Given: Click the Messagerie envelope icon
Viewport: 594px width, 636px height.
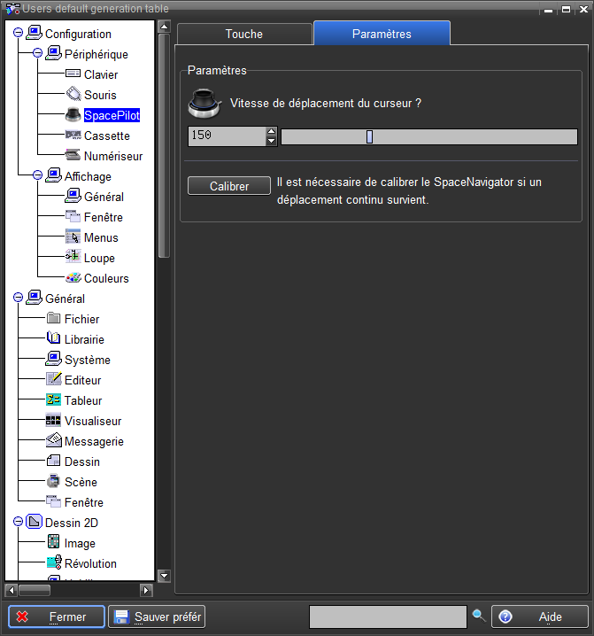Looking at the screenshot, I should tap(54, 441).
